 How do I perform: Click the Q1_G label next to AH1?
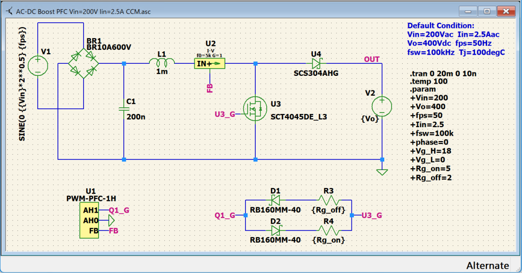click(x=119, y=210)
